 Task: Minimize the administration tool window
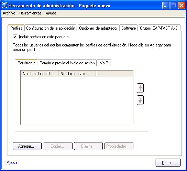pos(166,6)
